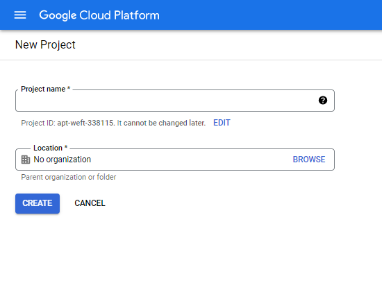Image resolution: width=382 pixels, height=283 pixels.
Task: Focus the Project name input field
Action: (x=175, y=101)
